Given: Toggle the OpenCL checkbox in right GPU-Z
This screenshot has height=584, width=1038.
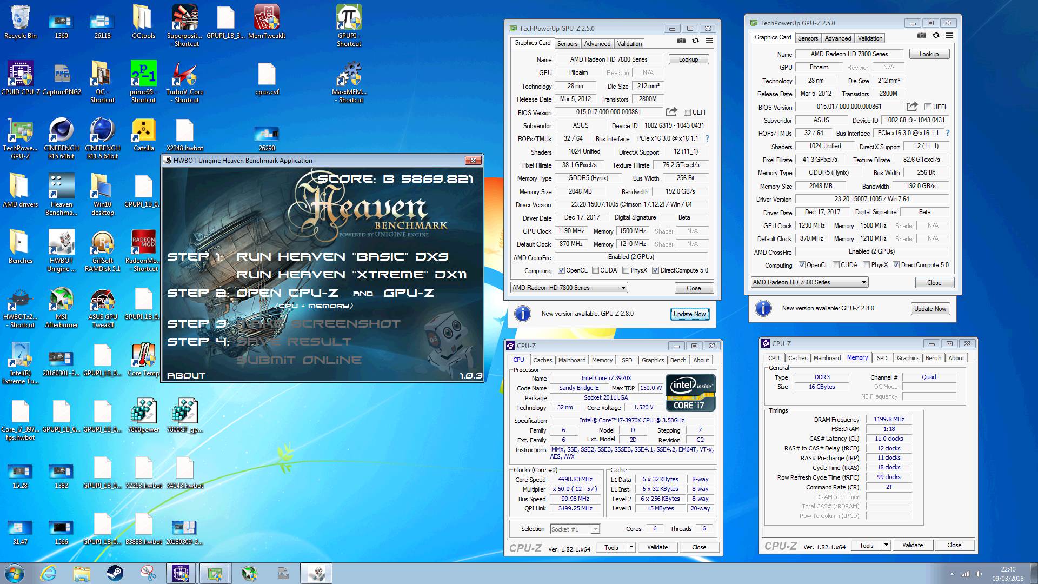Looking at the screenshot, I should pyautogui.click(x=802, y=265).
